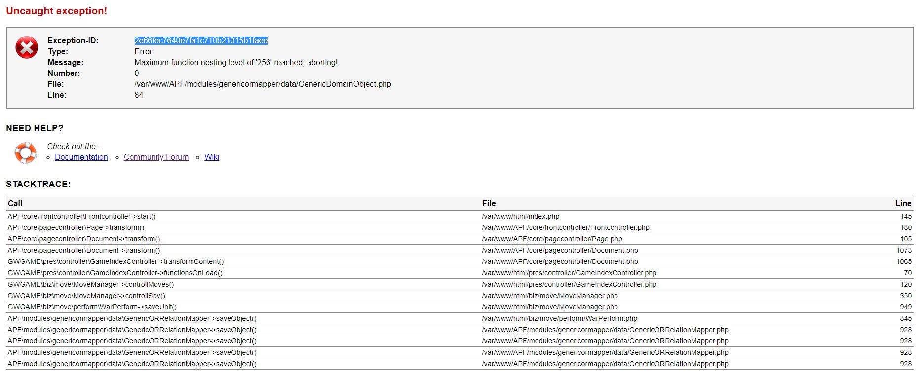This screenshot has height=372, width=923.
Task: Click the GenericDomainObject.php file path in error box
Action: pos(263,84)
